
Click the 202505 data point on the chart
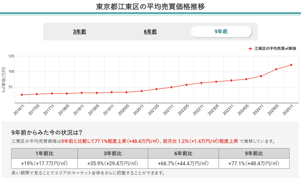click(276, 69)
